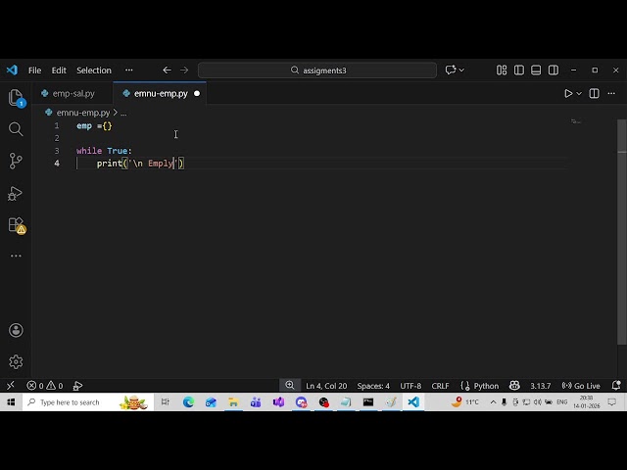Go to line via Ln 4, Col 20
This screenshot has height=470, width=627.
click(326, 386)
